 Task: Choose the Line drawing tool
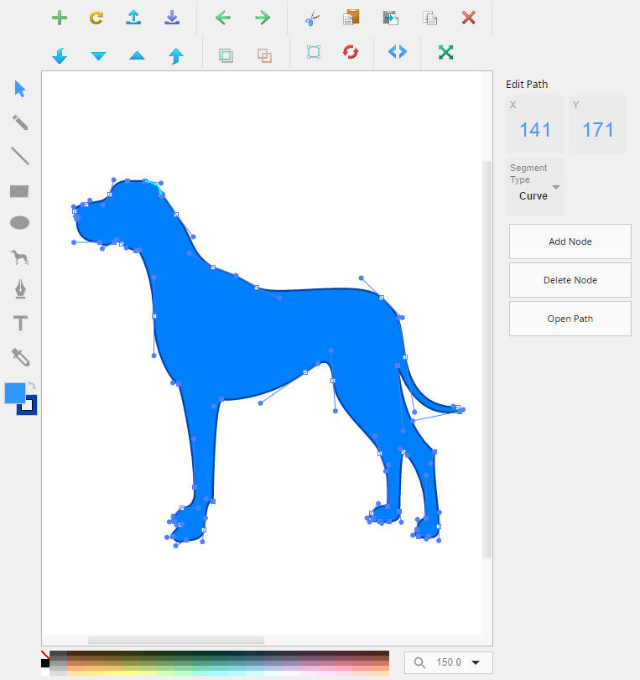pyautogui.click(x=20, y=156)
